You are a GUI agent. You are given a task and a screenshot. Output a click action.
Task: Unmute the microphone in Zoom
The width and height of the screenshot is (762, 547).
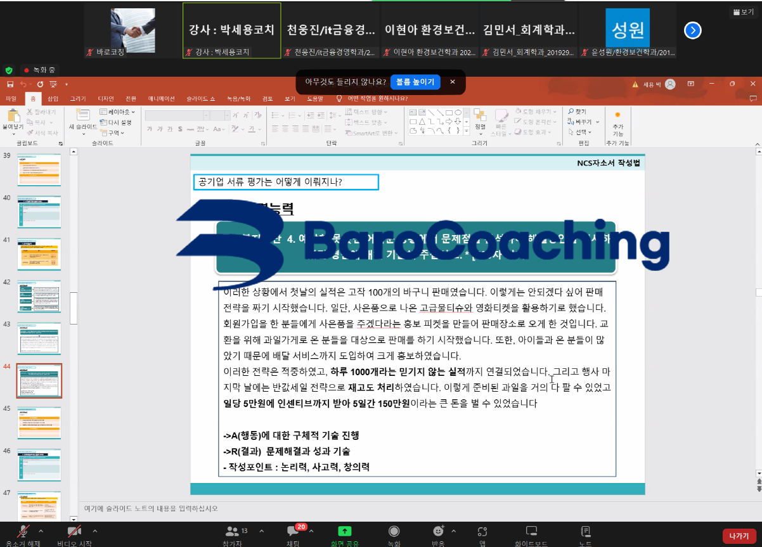click(x=23, y=532)
